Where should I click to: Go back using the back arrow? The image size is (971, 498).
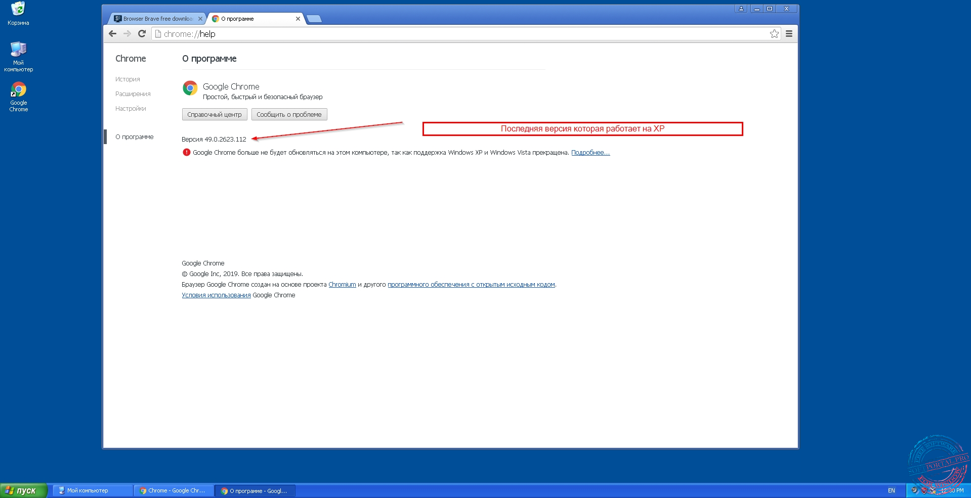click(112, 34)
